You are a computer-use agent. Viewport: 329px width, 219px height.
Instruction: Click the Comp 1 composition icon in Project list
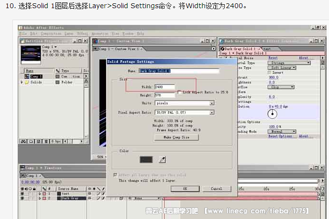point(27,76)
